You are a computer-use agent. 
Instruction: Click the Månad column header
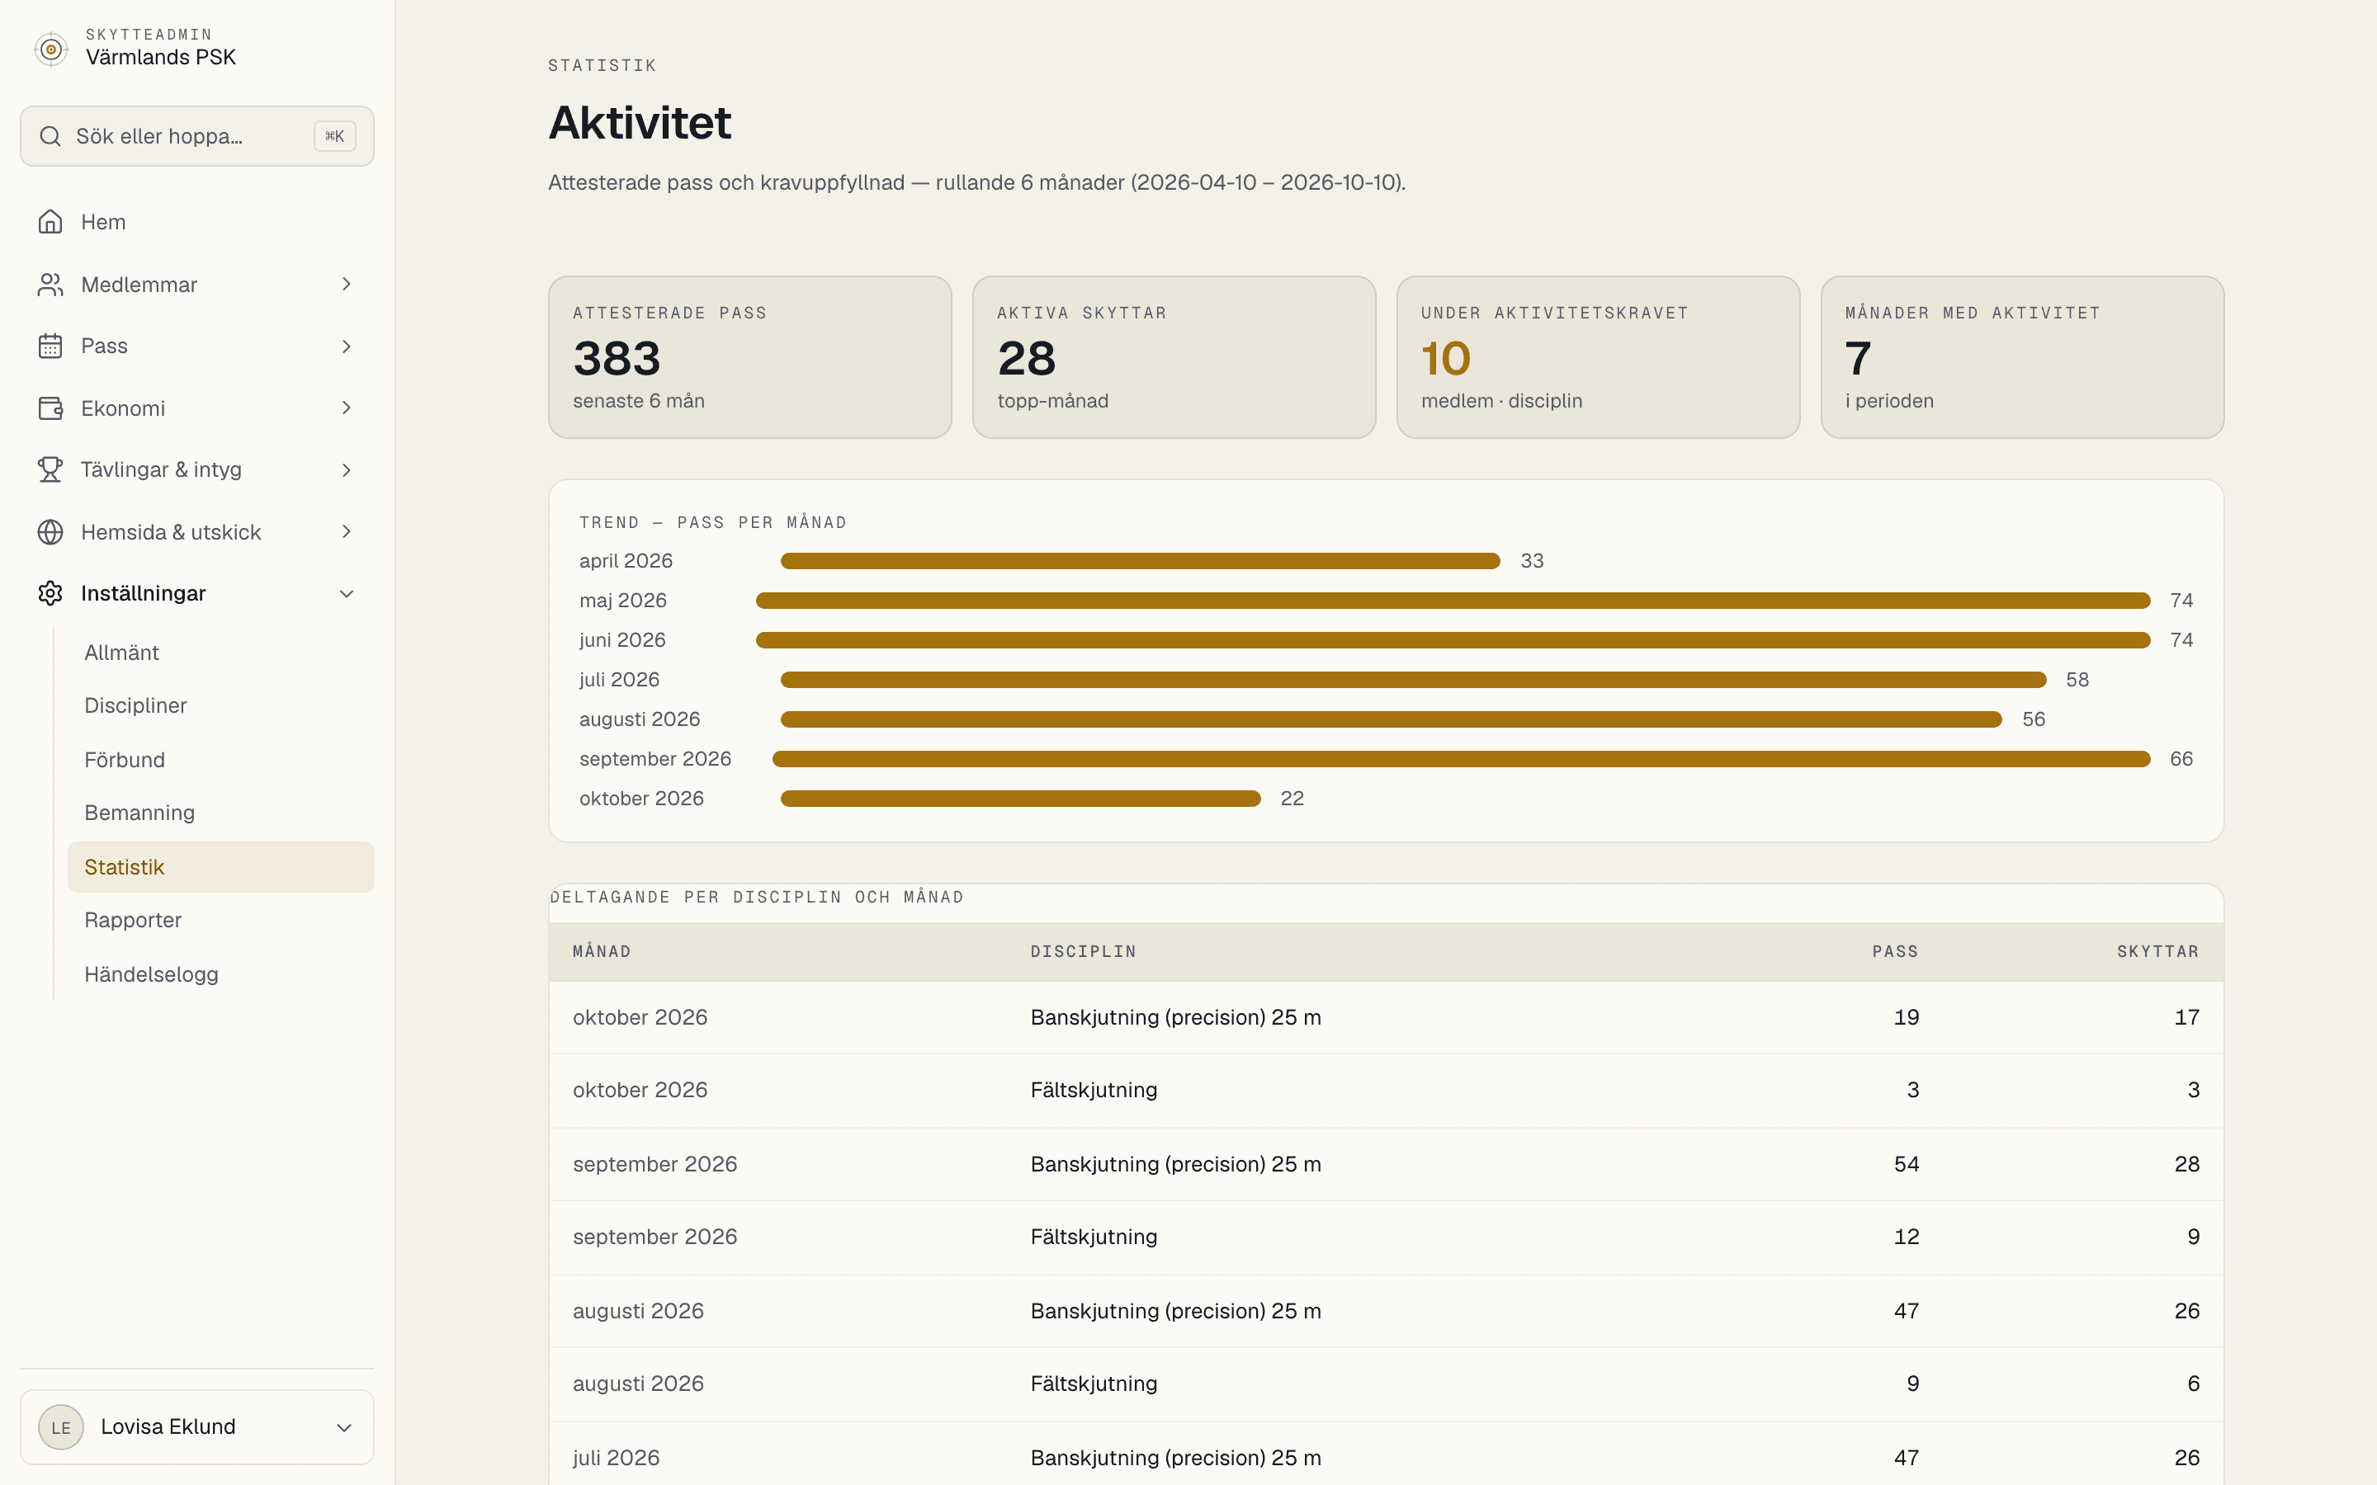[x=603, y=952]
